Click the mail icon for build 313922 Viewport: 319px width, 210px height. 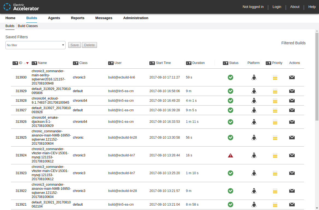tap(292, 191)
